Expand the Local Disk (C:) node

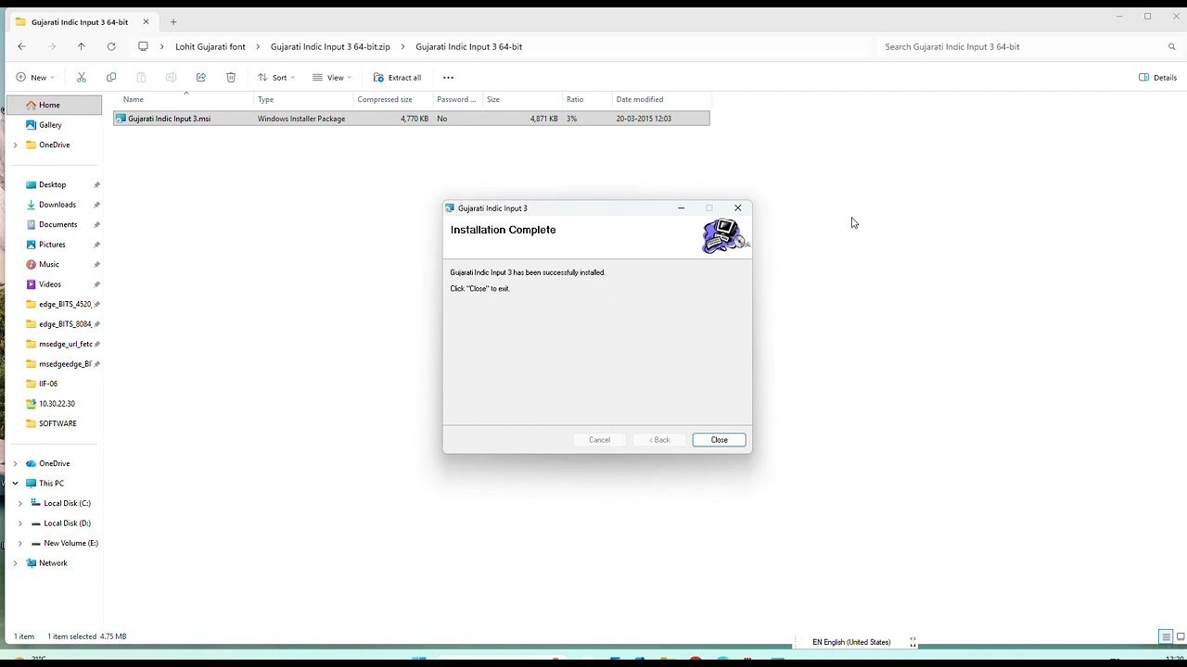(20, 503)
